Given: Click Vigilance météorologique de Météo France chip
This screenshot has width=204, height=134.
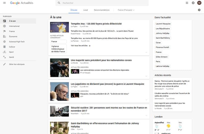Looking at the screenshot, I should [x=58, y=49].
